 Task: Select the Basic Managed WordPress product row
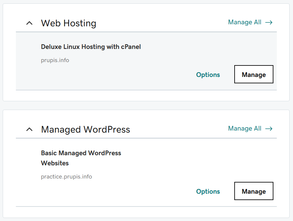(146, 173)
